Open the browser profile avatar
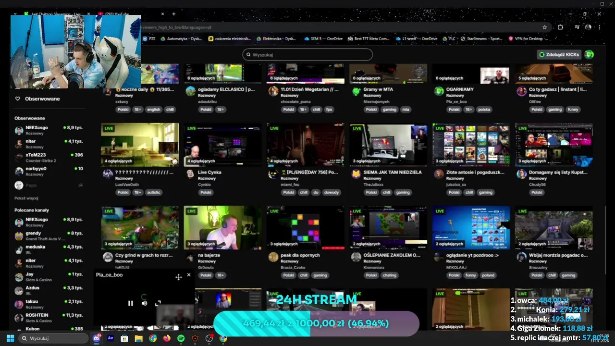This screenshot has height=346, width=615. click(588, 27)
